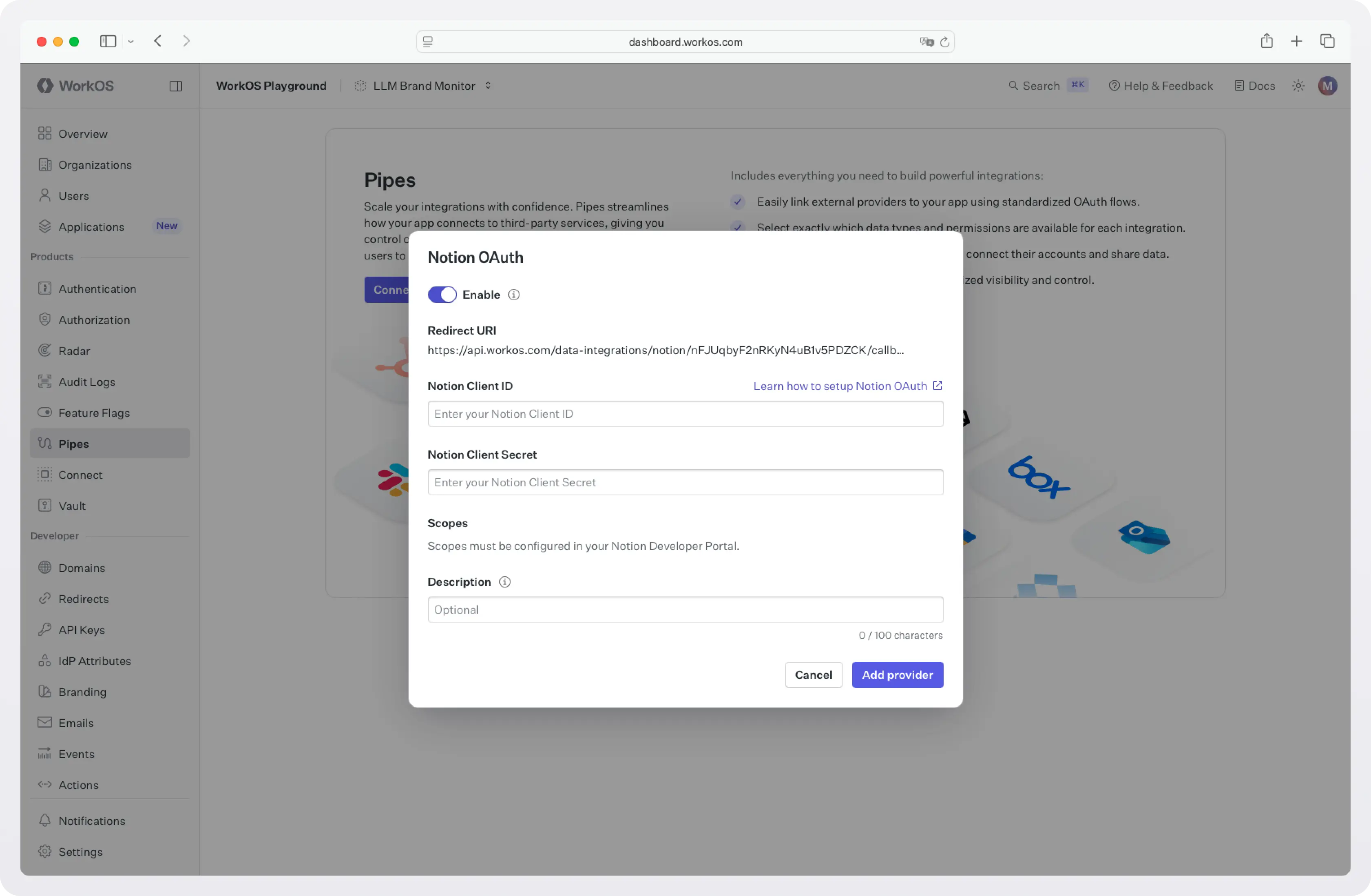
Task: Expand the browser tab options chevron
Action: (131, 41)
